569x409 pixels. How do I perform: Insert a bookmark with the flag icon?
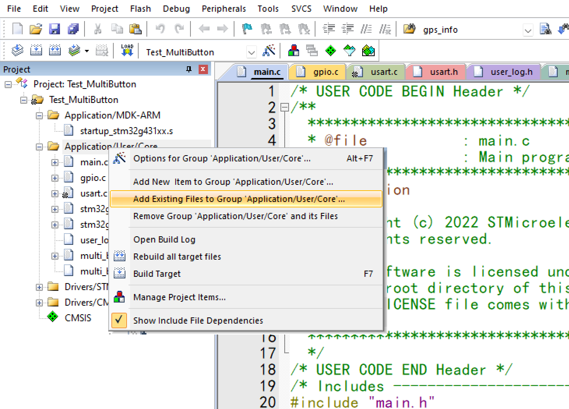click(x=247, y=29)
